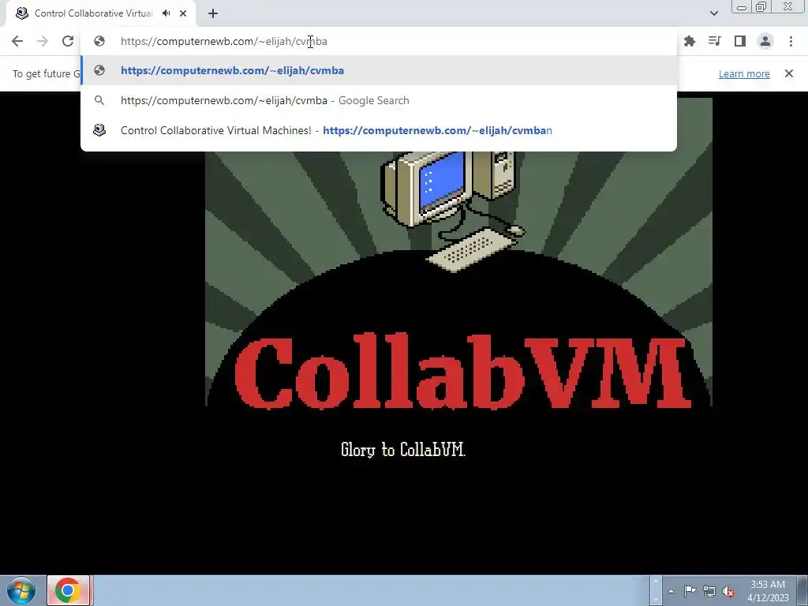Choose the highlighted computernewb.com/~elijah/cvmba suggestion
This screenshot has width=808, height=606.
coord(379,70)
